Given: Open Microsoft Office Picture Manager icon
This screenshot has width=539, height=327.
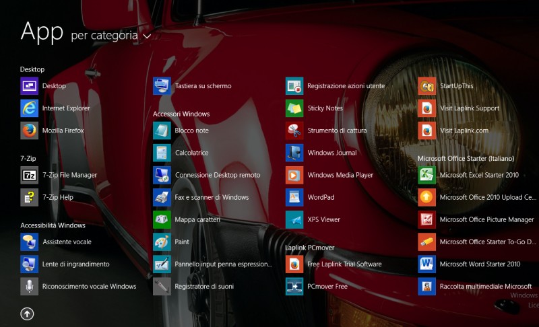Looking at the screenshot, I should (427, 219).
